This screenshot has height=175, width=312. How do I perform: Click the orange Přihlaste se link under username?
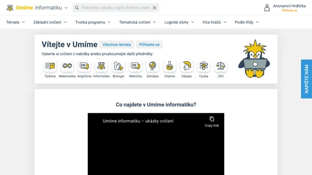coord(289,11)
